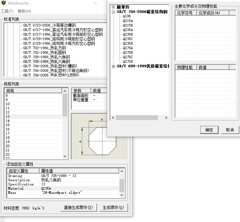Screen dimensions: 240x222
Task: Click the custom properties scroll-up arrow
Action: (x=122, y=171)
